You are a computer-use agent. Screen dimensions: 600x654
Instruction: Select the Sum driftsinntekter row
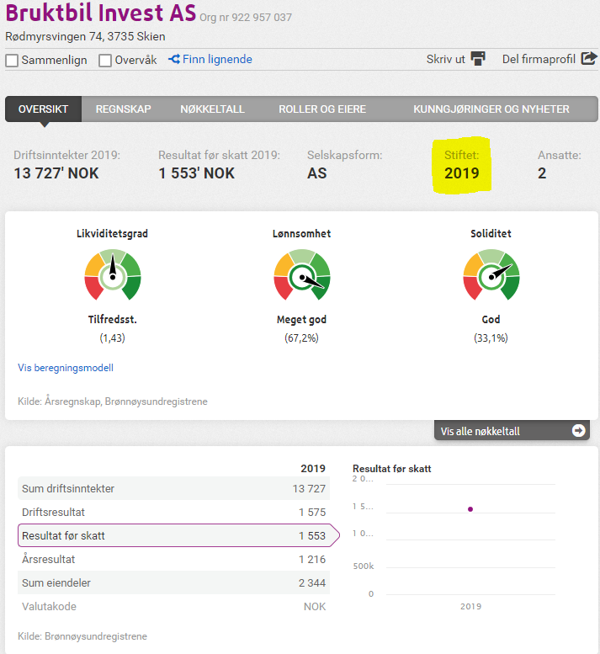click(x=174, y=488)
